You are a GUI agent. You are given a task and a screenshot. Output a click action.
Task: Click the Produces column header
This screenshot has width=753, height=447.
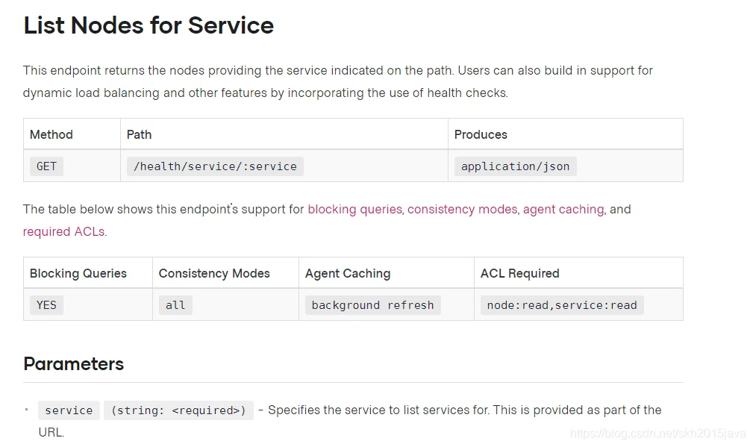point(481,134)
